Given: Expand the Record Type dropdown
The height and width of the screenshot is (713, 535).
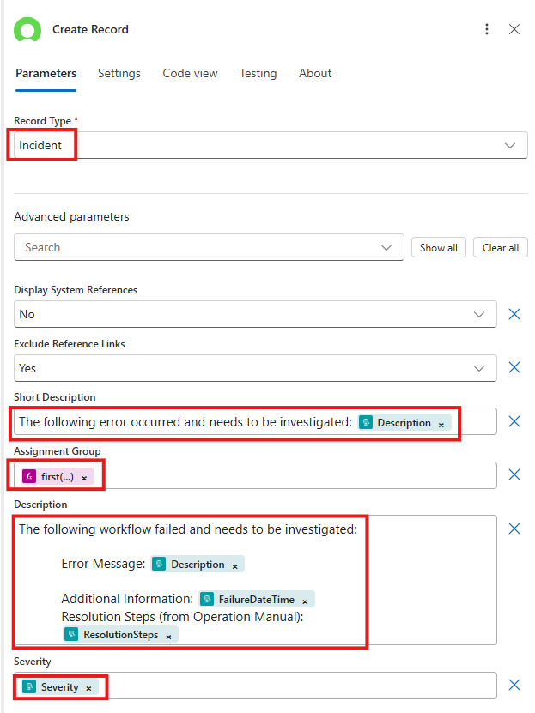Looking at the screenshot, I should click(x=511, y=145).
